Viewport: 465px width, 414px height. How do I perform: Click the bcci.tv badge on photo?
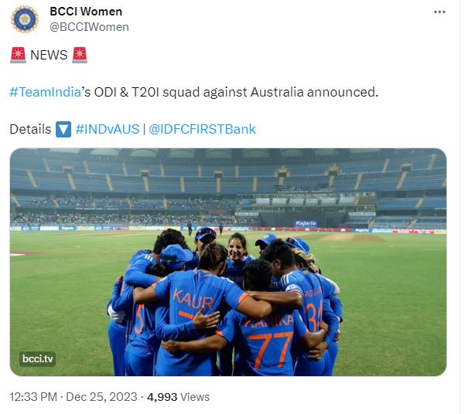coord(37,359)
